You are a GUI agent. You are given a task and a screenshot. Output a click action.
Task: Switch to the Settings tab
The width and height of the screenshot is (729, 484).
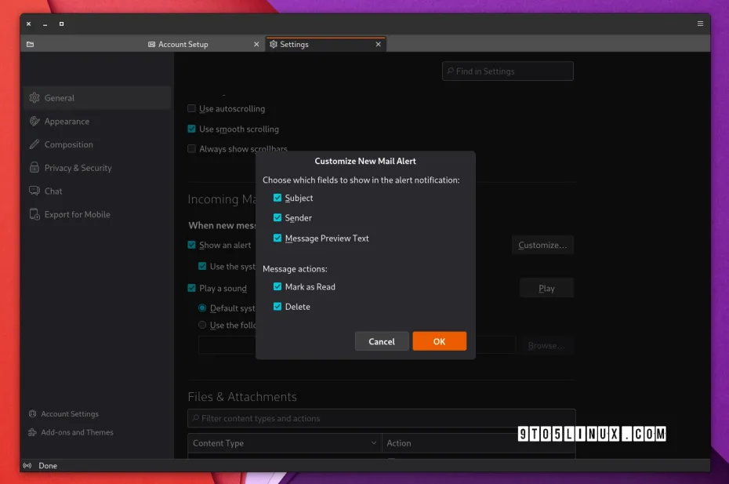tap(325, 44)
